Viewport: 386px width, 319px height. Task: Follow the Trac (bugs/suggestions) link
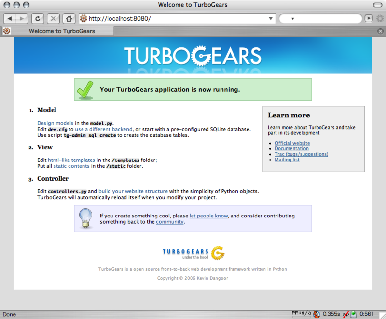[301, 154]
